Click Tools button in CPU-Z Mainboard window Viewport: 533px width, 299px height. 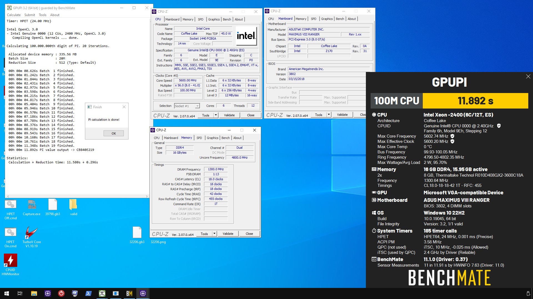click(319, 115)
